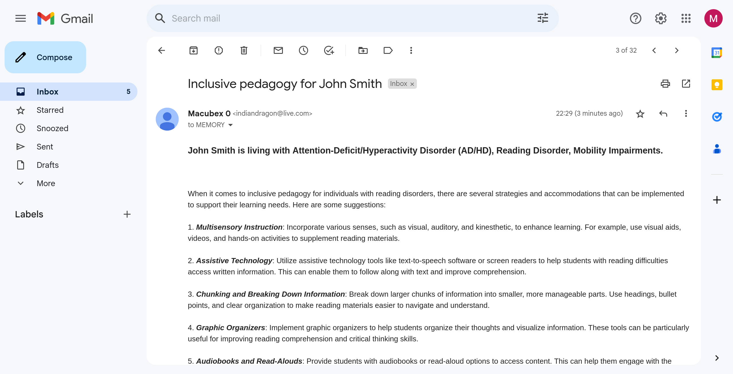This screenshot has width=733, height=374.
Task: Remove the Inbox label from conversation
Action: pos(412,84)
